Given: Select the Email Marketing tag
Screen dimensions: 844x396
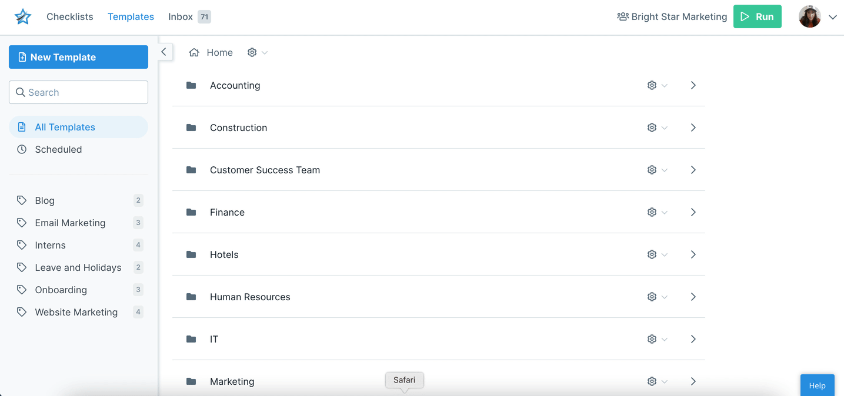Looking at the screenshot, I should pyautogui.click(x=79, y=223).
